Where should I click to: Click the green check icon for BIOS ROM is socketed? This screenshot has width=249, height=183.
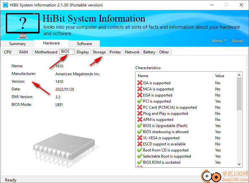(139, 162)
